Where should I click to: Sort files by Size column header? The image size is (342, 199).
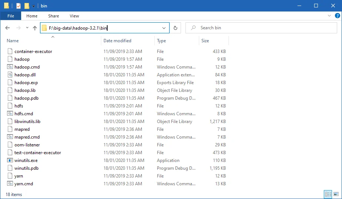(x=205, y=41)
